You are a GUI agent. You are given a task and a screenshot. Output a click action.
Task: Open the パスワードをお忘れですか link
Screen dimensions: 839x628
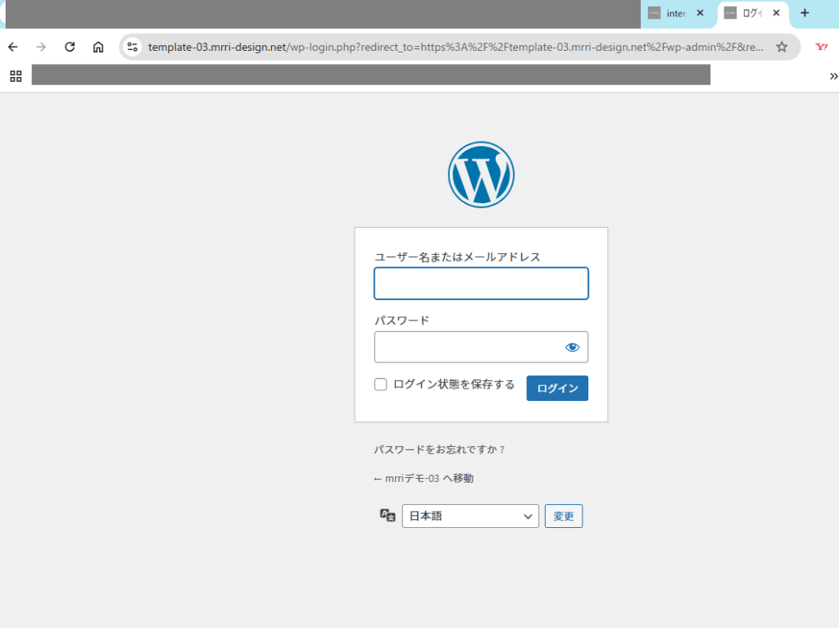(439, 450)
